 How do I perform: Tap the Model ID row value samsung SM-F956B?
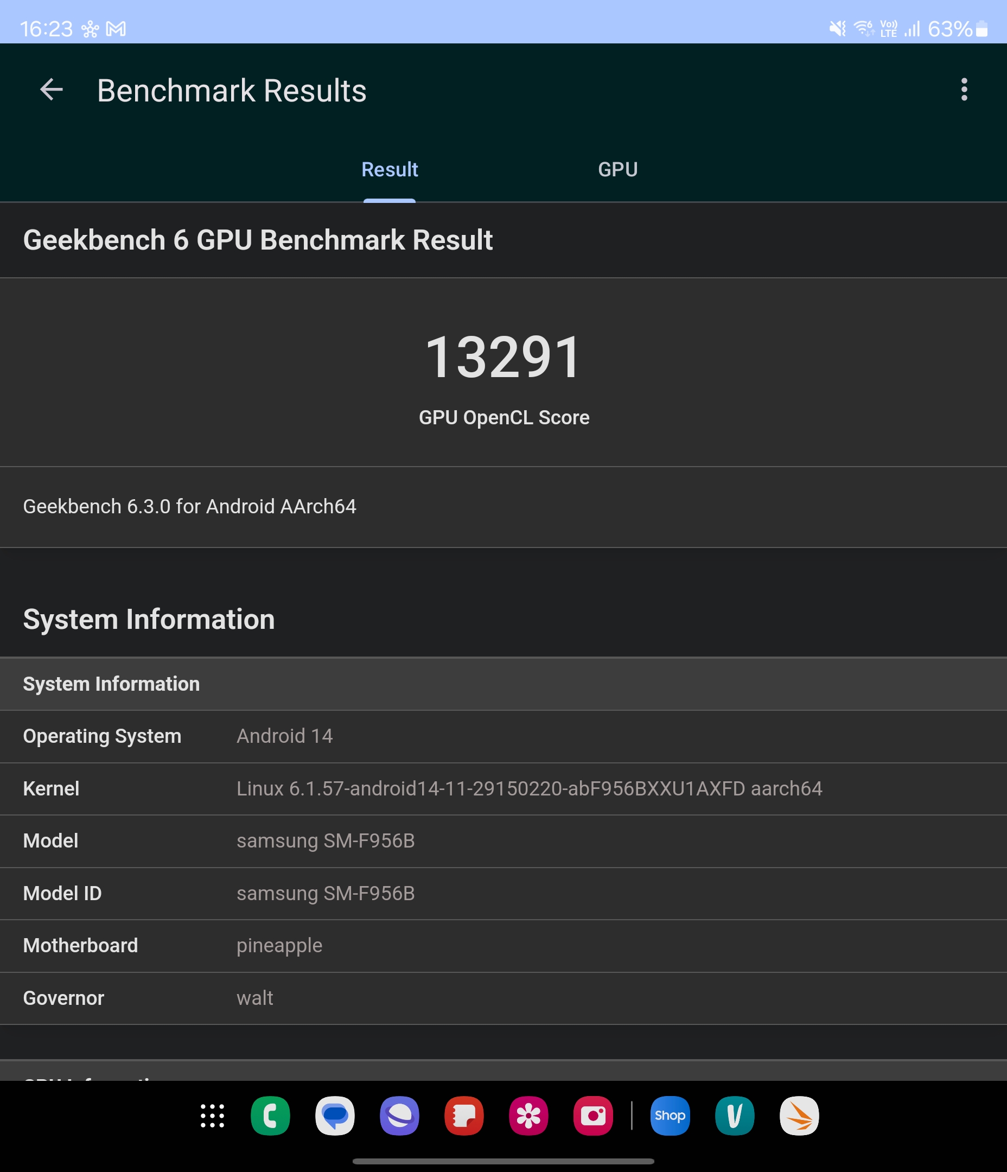pos(326,893)
